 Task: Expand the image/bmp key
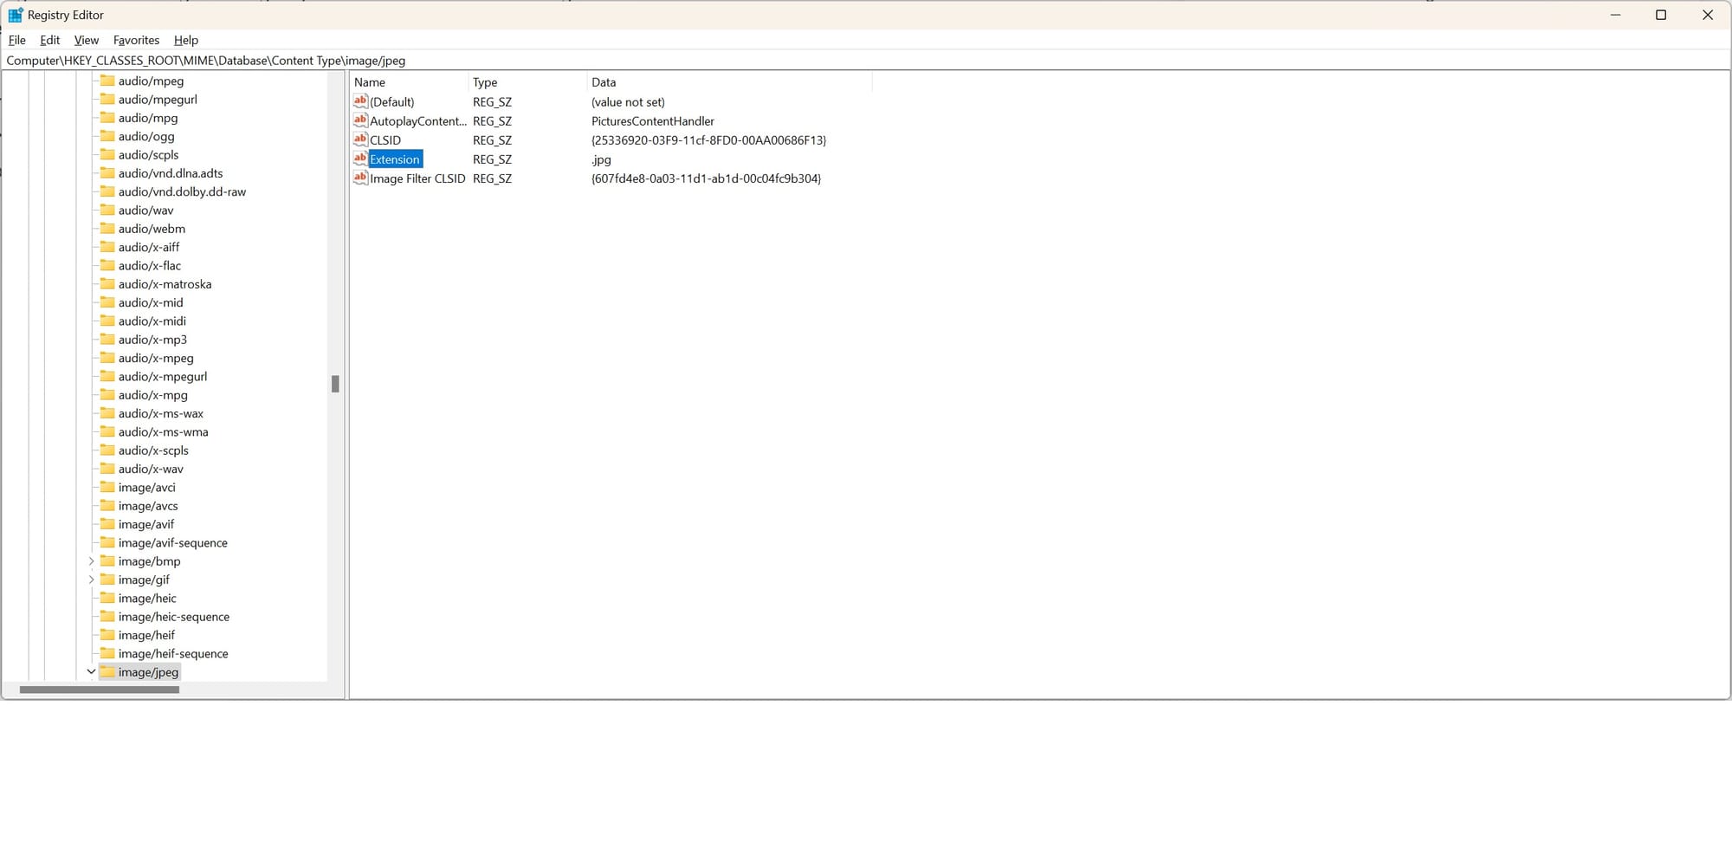(92, 560)
